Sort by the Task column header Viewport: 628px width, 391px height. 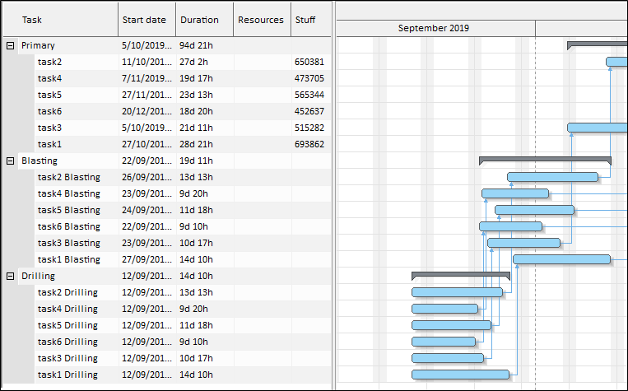(x=61, y=20)
